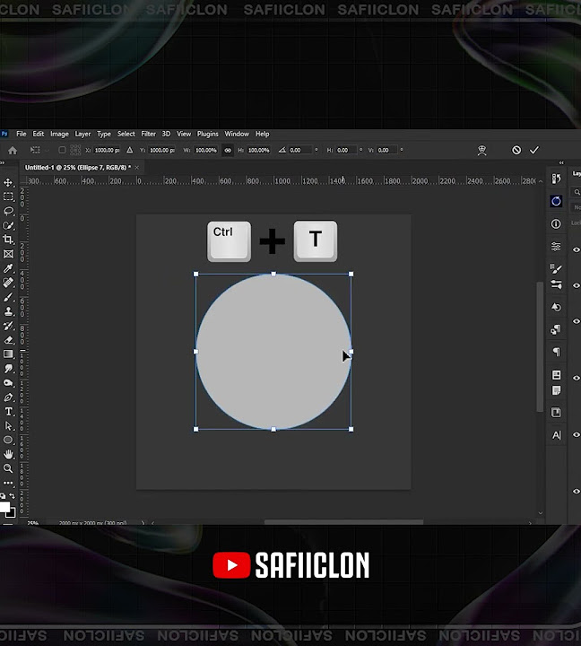The width and height of the screenshot is (581, 646).
Task: Collapse the right panel dock chevrons
Action: (x=561, y=162)
